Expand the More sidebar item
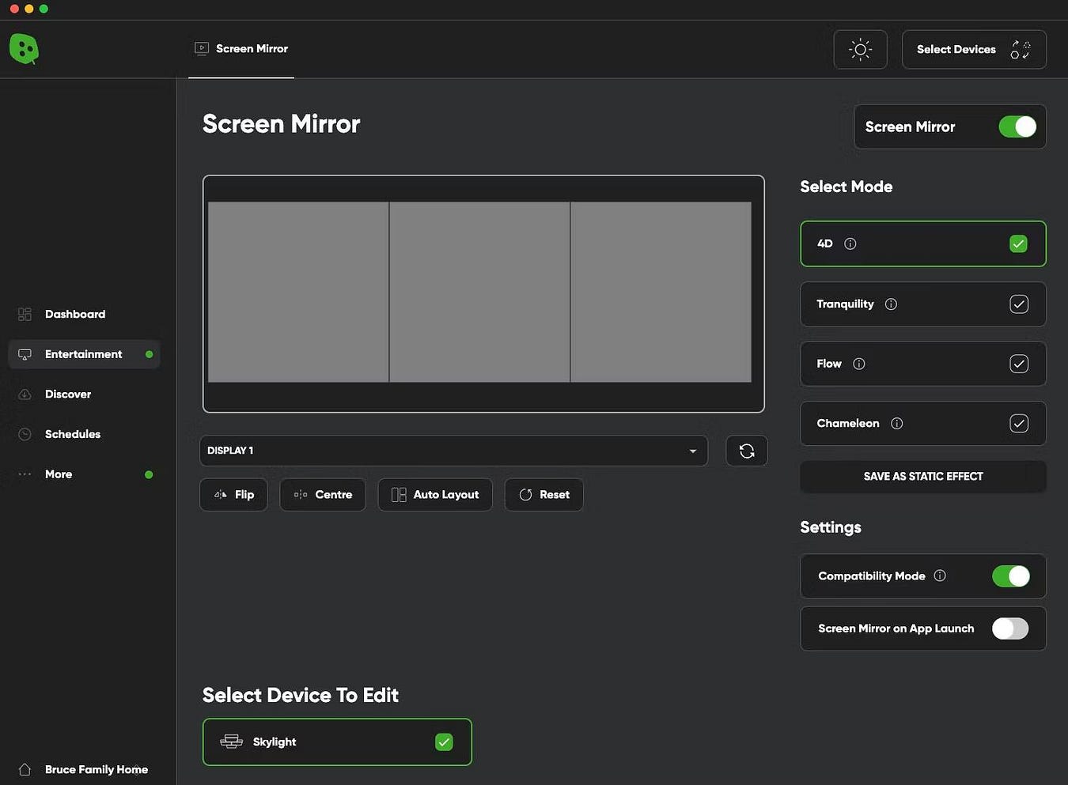1068x785 pixels. tap(59, 474)
